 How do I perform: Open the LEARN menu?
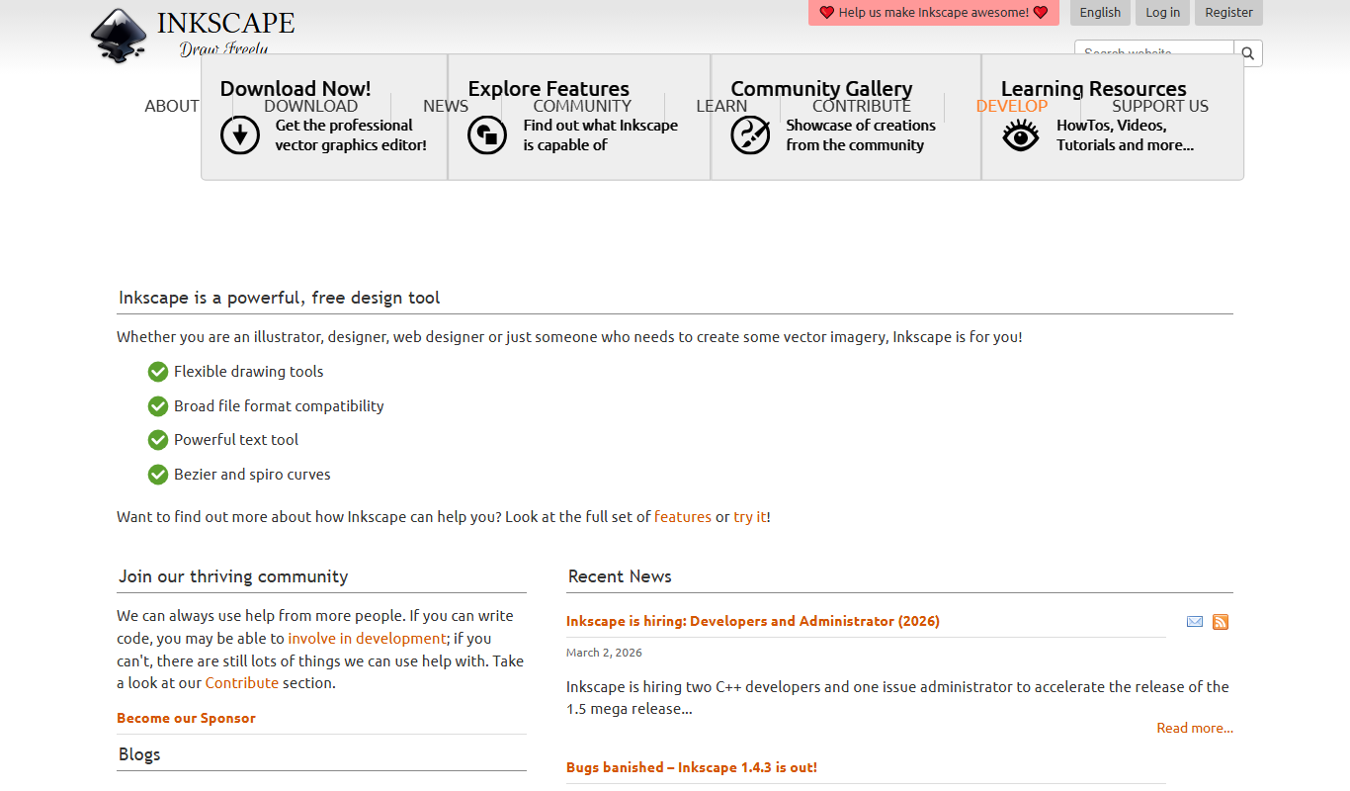(x=721, y=106)
